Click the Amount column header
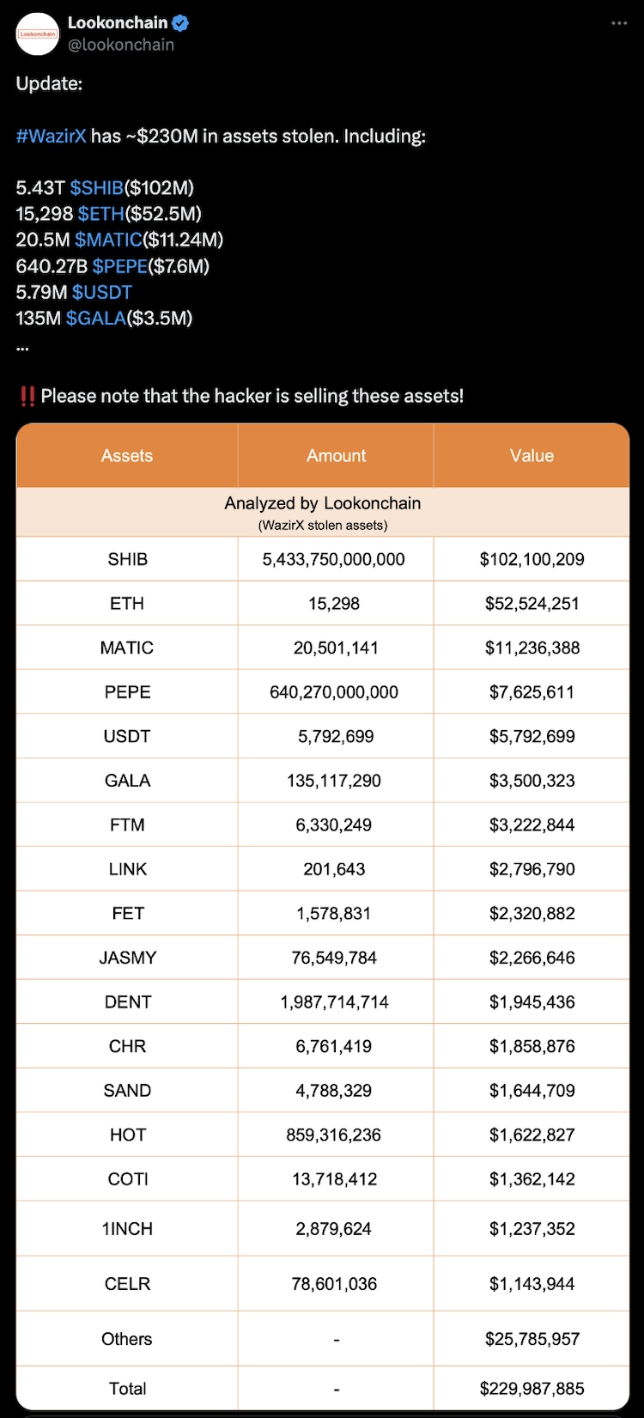Screen dimensions: 644x1418 [336, 456]
